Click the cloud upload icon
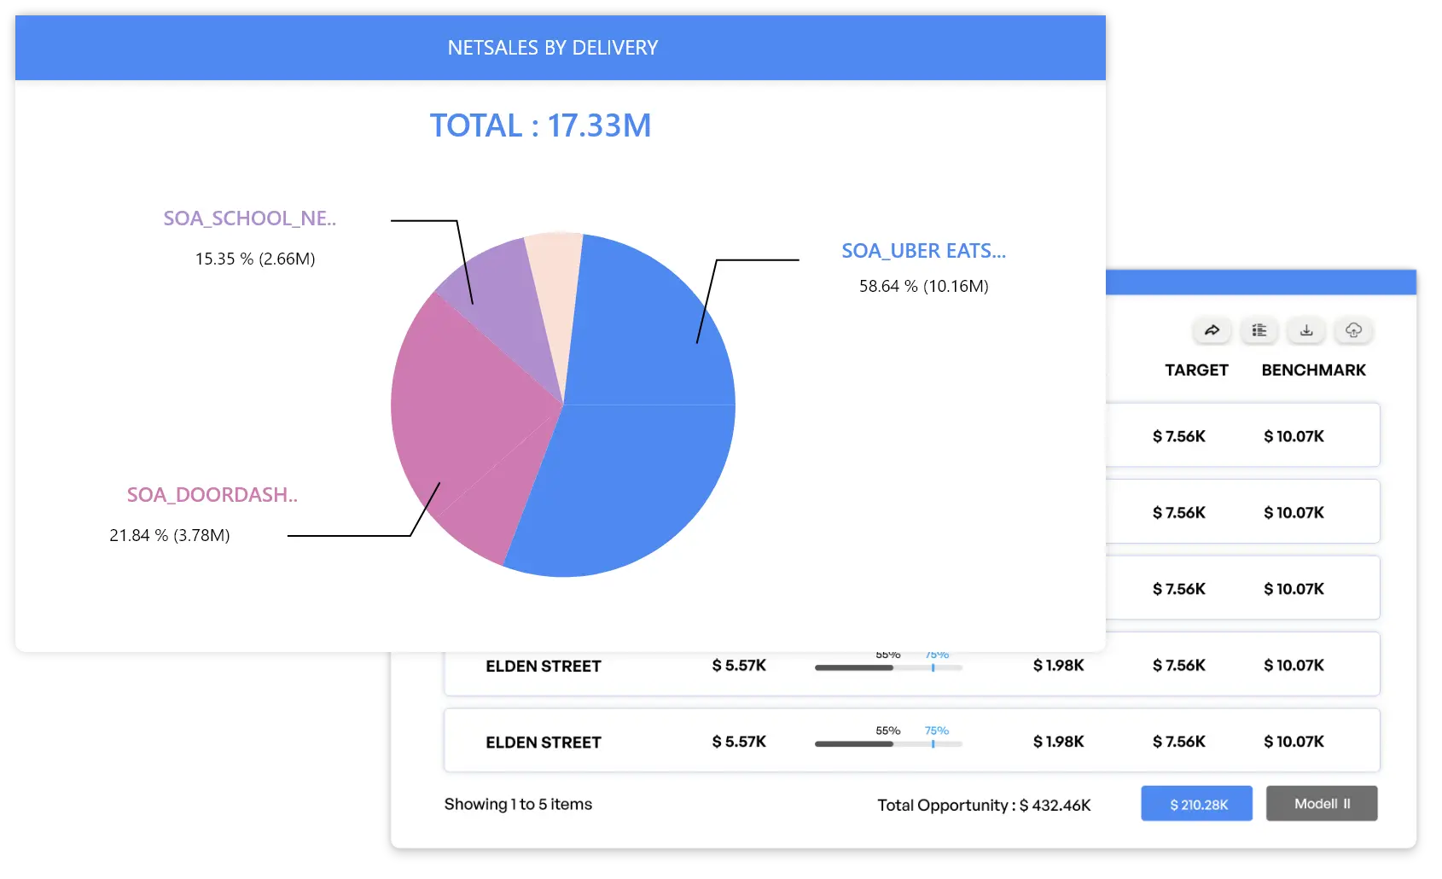 (1353, 330)
